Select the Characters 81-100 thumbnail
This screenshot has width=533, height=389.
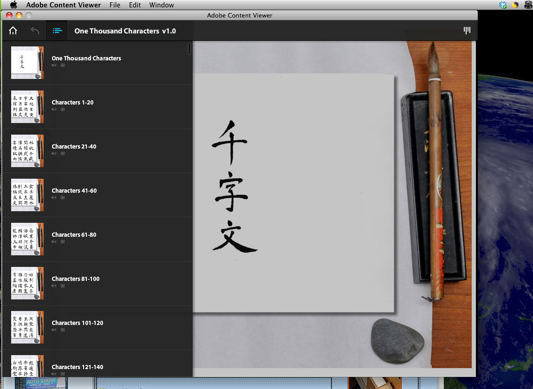(x=27, y=283)
